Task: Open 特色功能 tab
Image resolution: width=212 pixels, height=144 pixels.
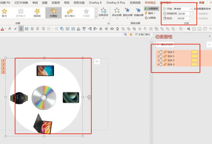Action: coord(79,3)
